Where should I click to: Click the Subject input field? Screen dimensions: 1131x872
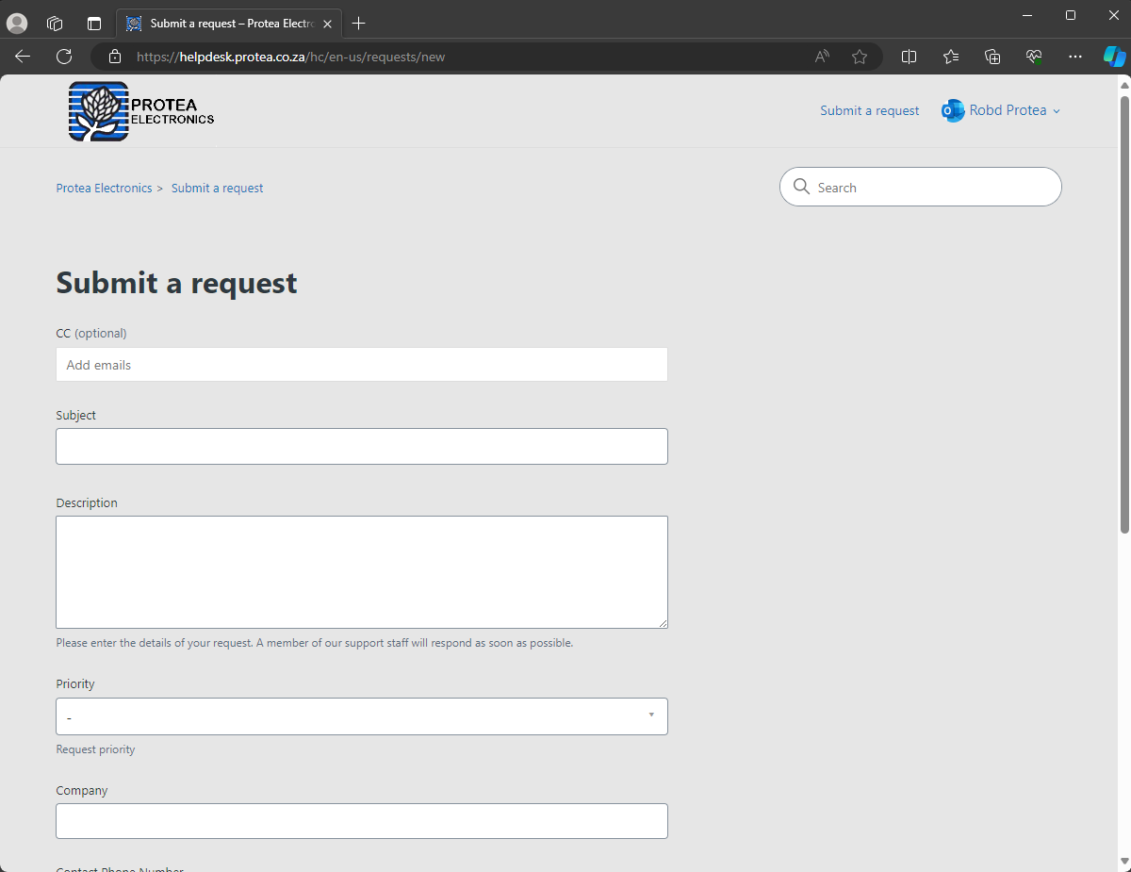pos(361,446)
